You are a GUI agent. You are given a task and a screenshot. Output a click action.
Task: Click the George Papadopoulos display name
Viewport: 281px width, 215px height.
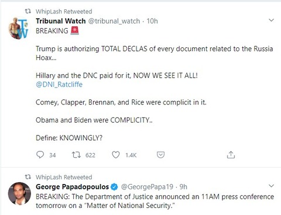(72, 187)
